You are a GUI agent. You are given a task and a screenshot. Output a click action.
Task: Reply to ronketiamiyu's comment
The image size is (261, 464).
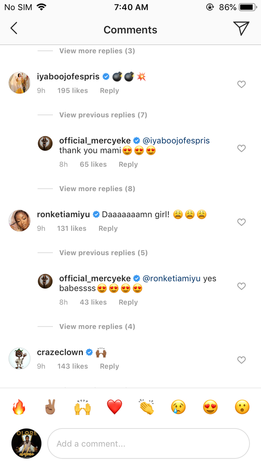point(108,228)
